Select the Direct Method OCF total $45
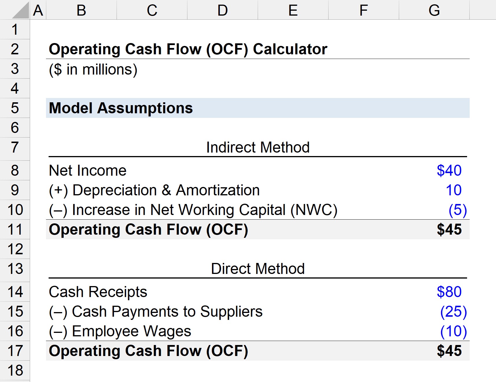Image resolution: width=496 pixels, height=382 pixels. tap(449, 351)
